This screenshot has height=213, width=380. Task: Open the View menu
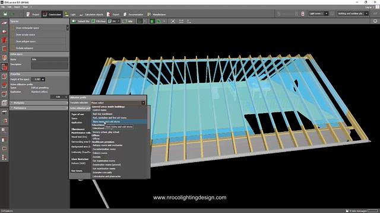tap(25, 7)
